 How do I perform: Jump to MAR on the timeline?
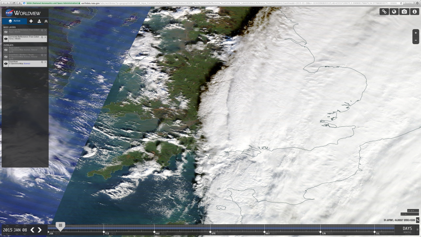[157, 234]
